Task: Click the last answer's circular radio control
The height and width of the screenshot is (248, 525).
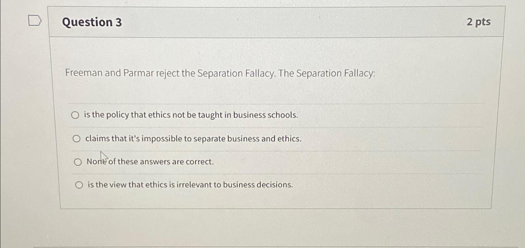Action: [79, 185]
